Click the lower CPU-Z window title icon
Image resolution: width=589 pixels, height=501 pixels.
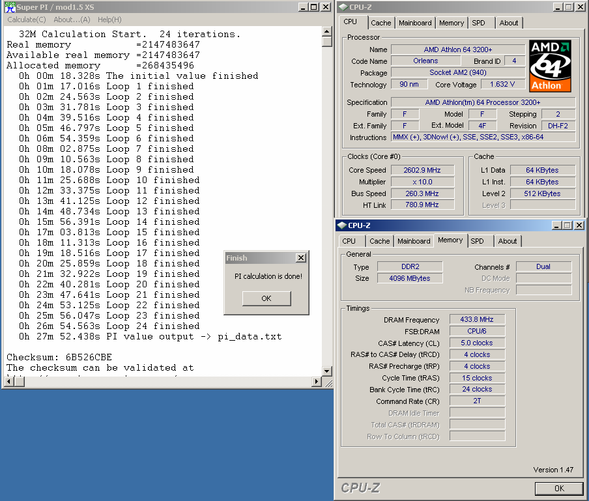341,225
